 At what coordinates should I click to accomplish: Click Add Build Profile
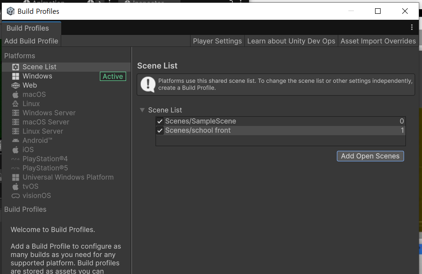(31, 41)
